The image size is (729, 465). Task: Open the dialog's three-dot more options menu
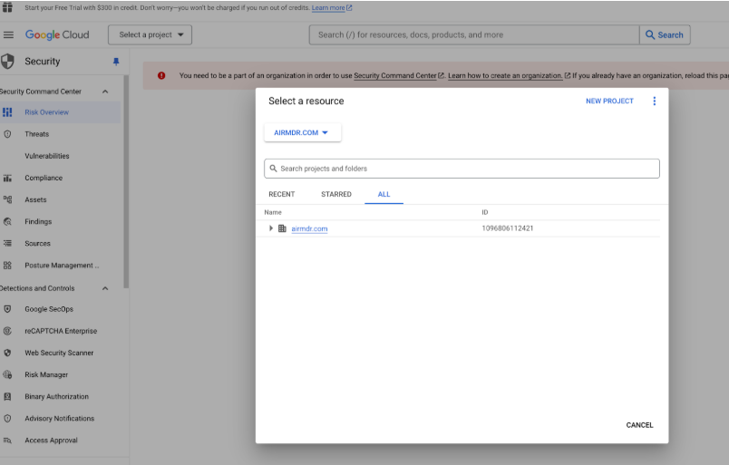pos(654,101)
